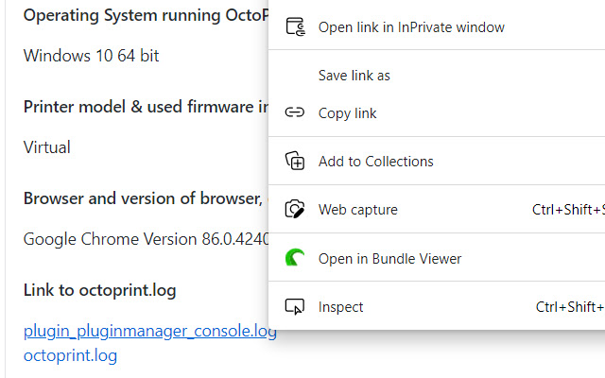
Task: Click the 'Browser and version of browser' heading
Action: coord(143,198)
